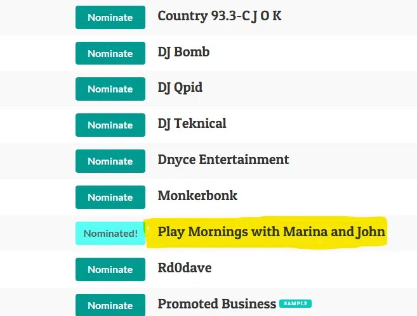The height and width of the screenshot is (316, 417).
Task: Nominate DJ Qpid
Action: coord(110,89)
